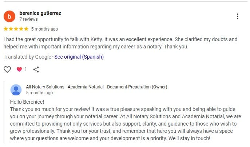The height and width of the screenshot is (147, 250).
Task: Like the review with the heart outline
Action: [7, 69]
